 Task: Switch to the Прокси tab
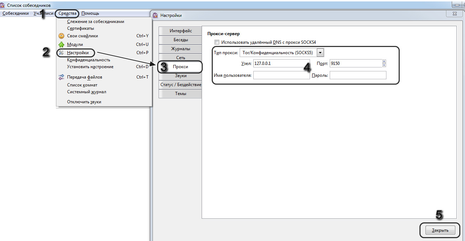tap(180, 67)
